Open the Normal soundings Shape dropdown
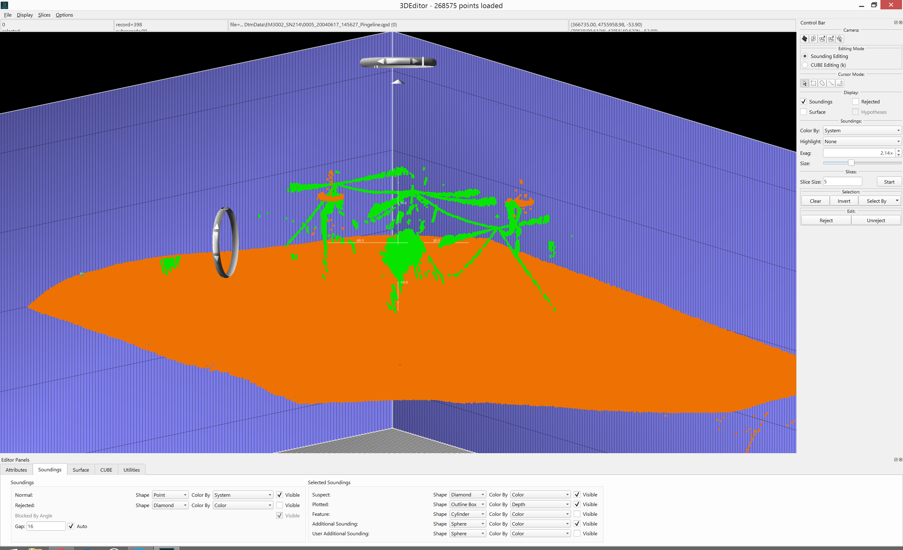Viewport: 903px width, 550px height. point(170,495)
